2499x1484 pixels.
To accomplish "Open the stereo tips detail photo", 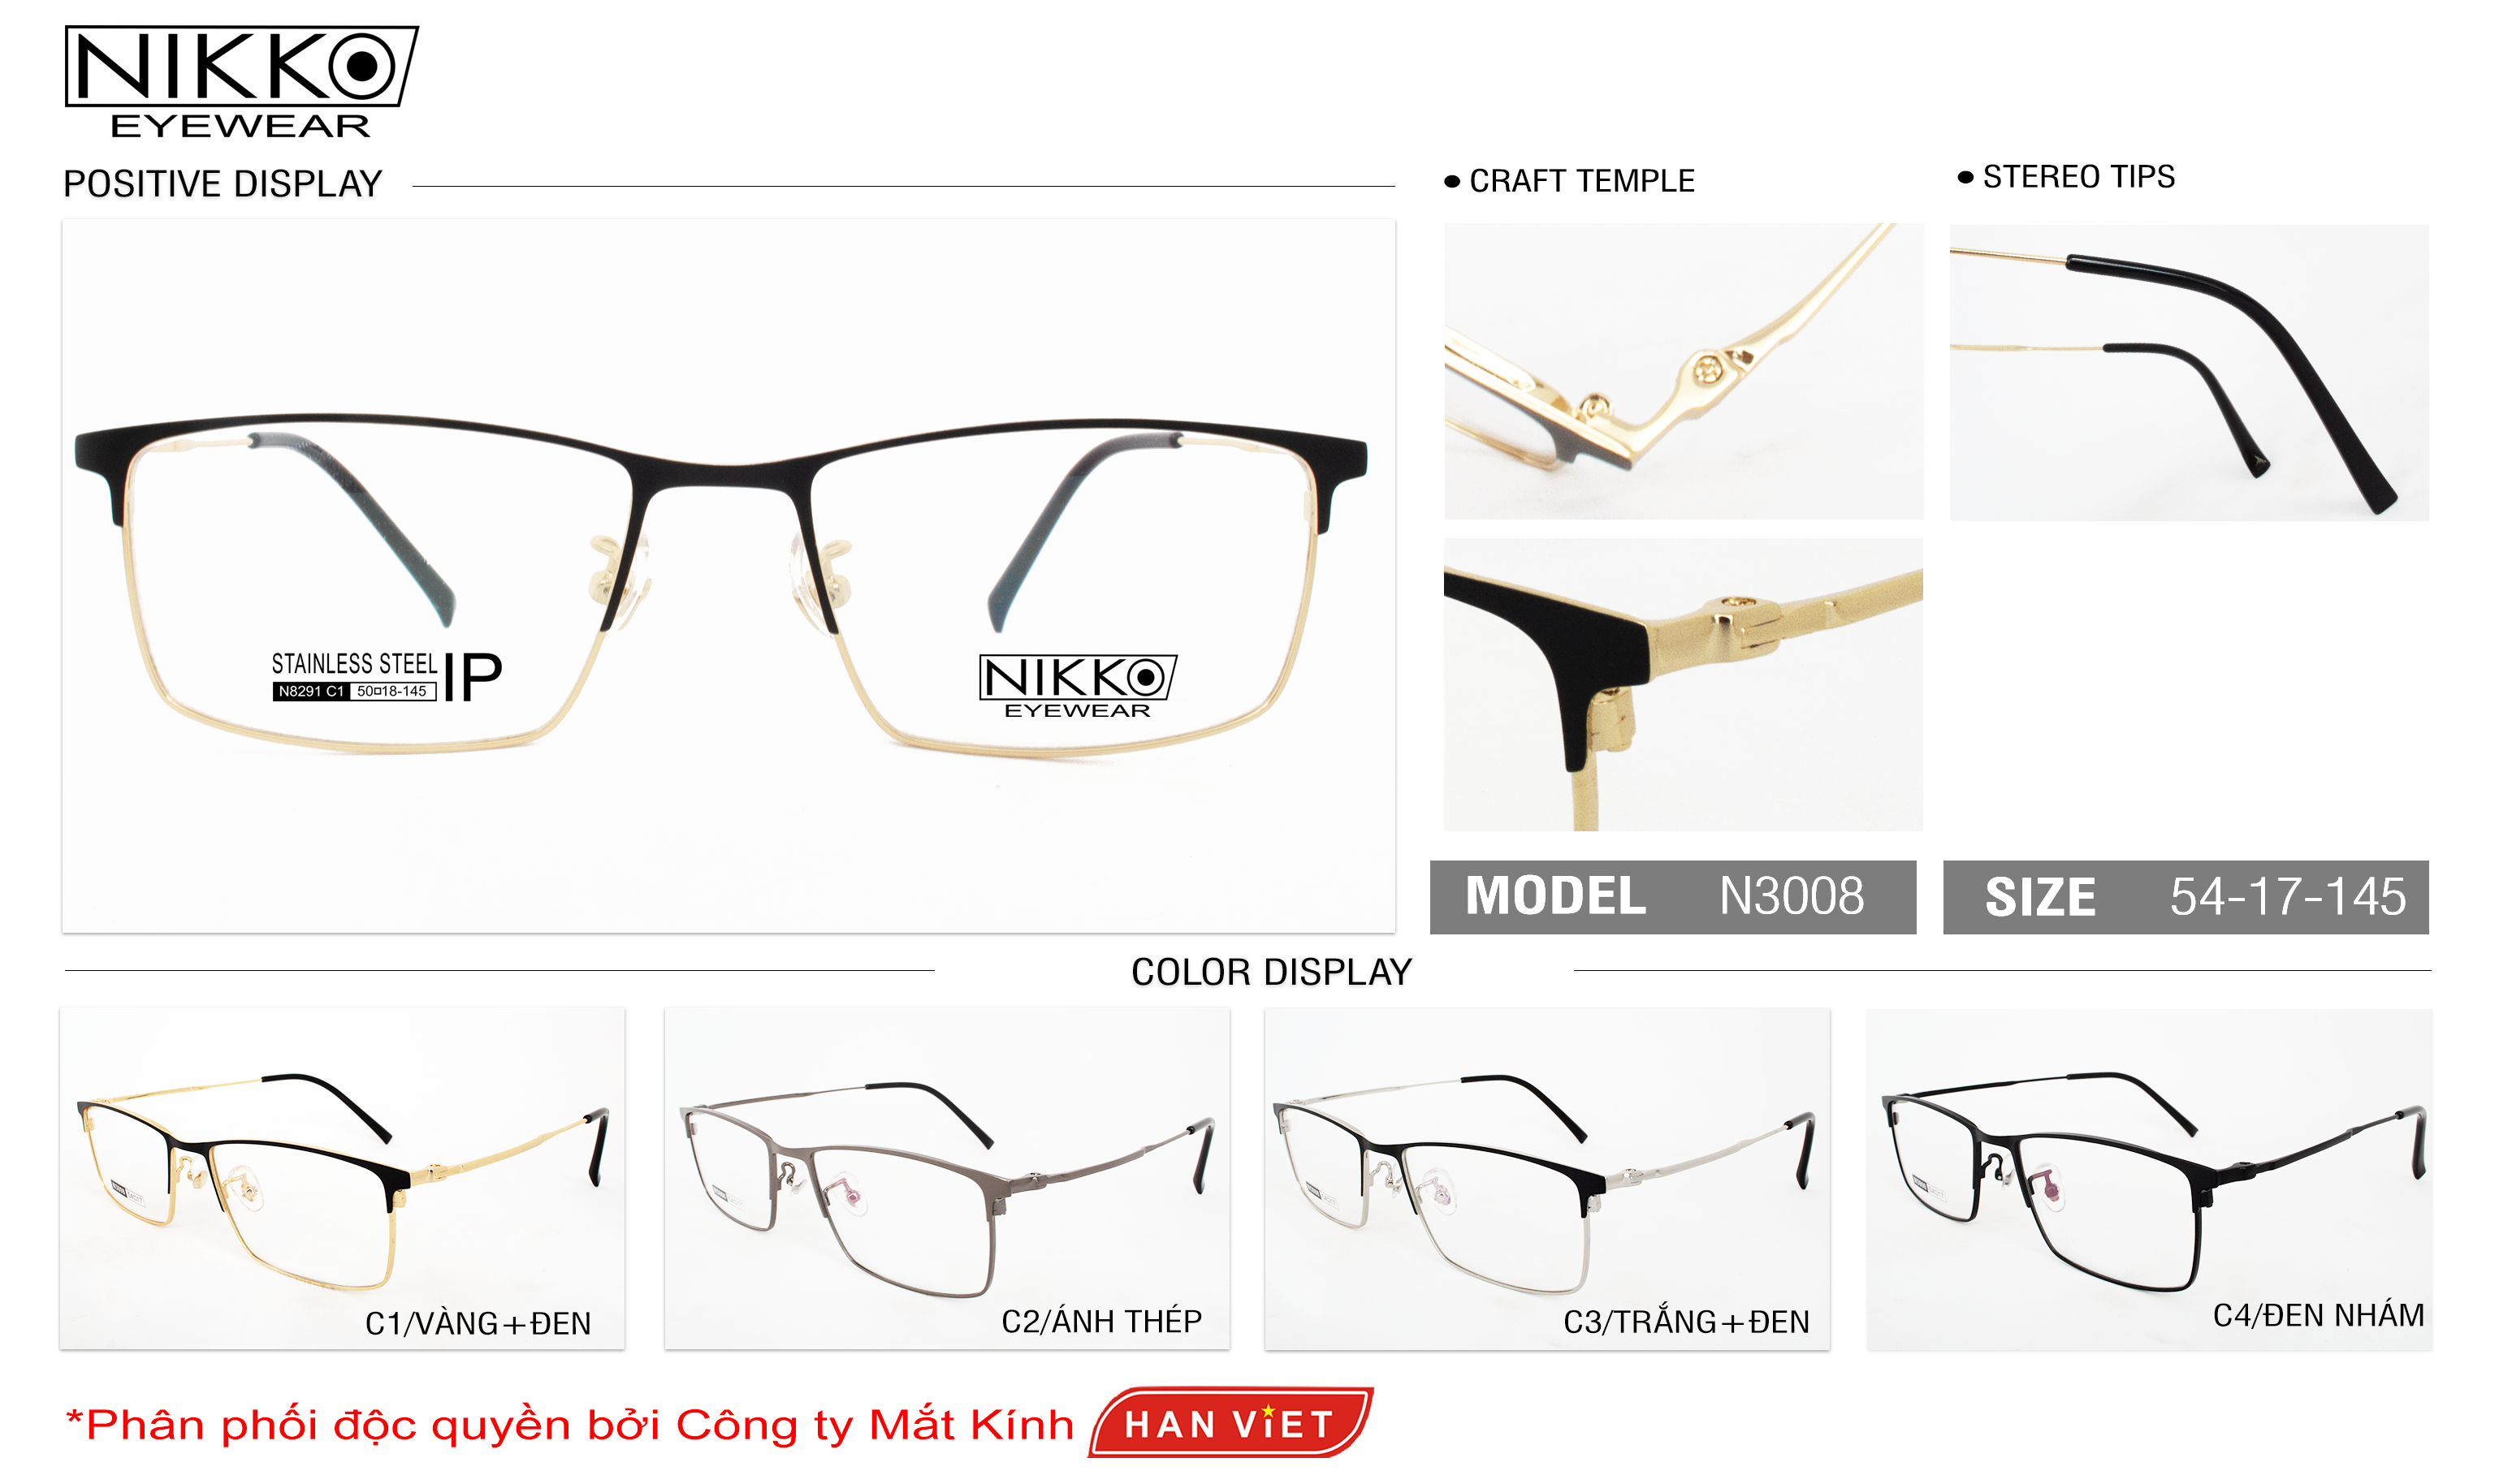I will [x=2189, y=372].
